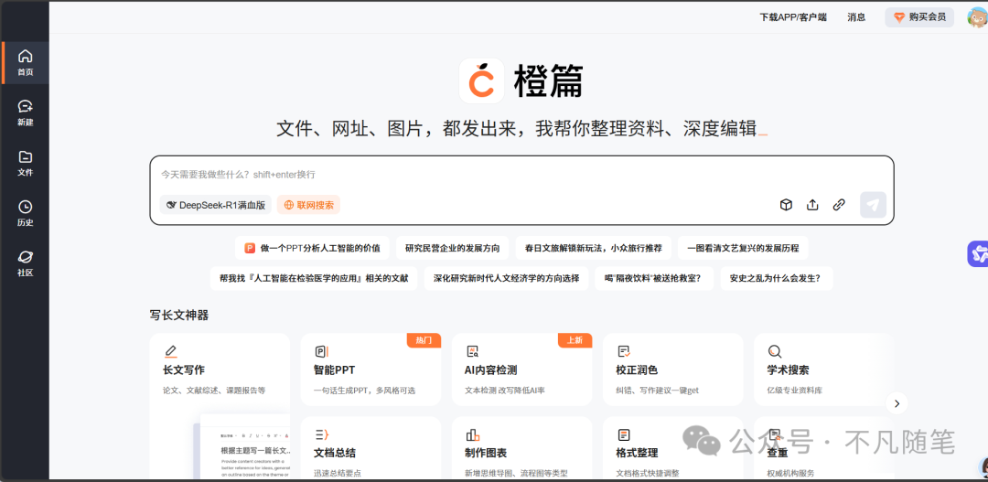Open the DeepSeek-R1满血版 model selector
Viewport: 988px width, 482px height.
(x=216, y=205)
